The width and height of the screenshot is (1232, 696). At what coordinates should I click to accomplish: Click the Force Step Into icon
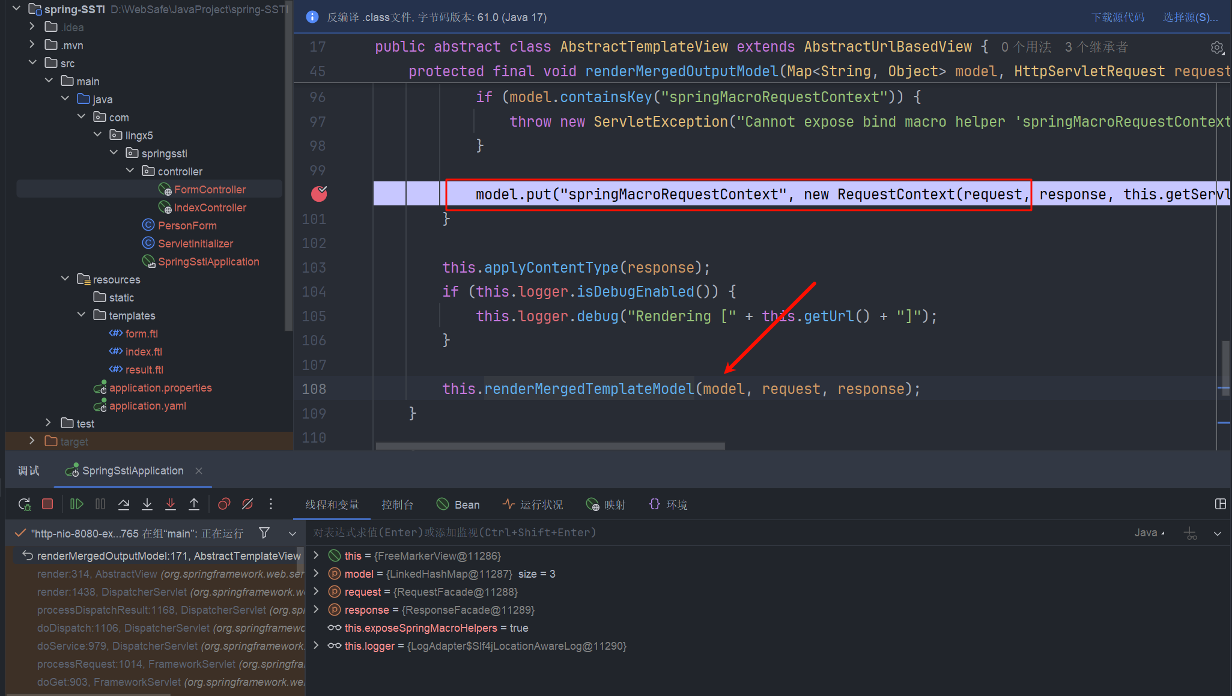pyautogui.click(x=171, y=504)
